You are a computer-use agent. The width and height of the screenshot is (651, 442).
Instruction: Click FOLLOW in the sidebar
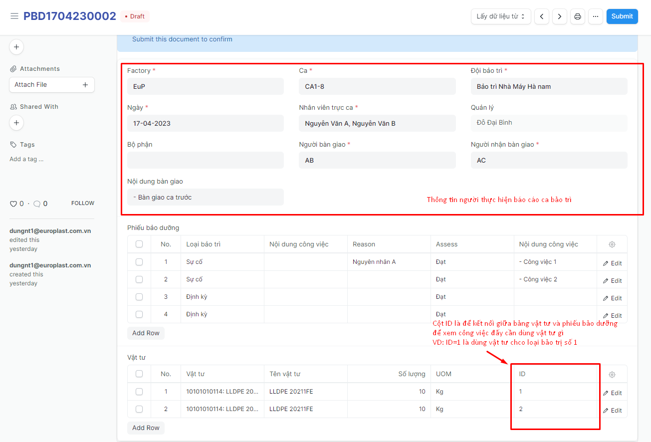point(83,203)
